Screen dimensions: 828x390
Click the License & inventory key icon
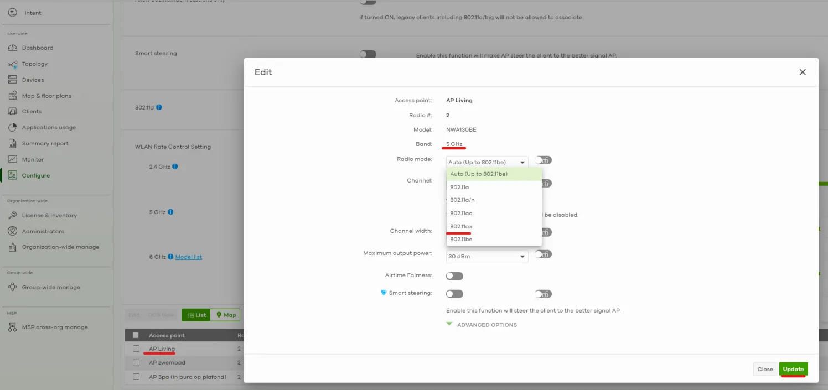(12, 216)
